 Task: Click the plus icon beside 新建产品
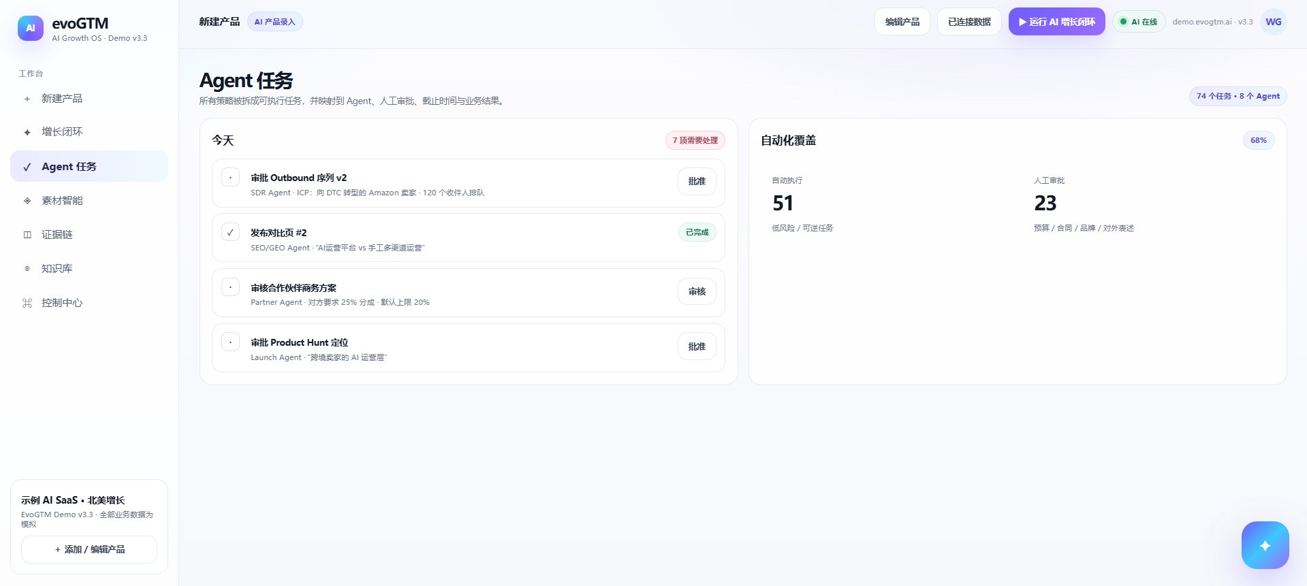[x=27, y=99]
